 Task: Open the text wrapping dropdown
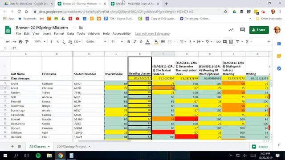coord(200,42)
